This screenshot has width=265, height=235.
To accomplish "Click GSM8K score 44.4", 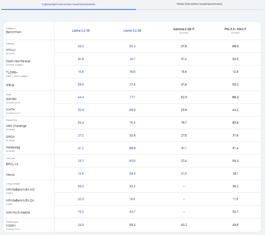I will tap(81, 97).
